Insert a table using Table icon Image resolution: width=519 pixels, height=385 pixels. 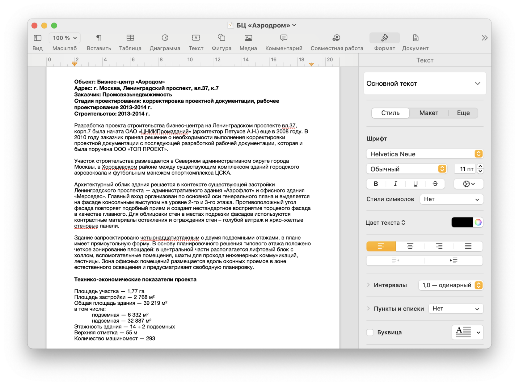(x=130, y=38)
